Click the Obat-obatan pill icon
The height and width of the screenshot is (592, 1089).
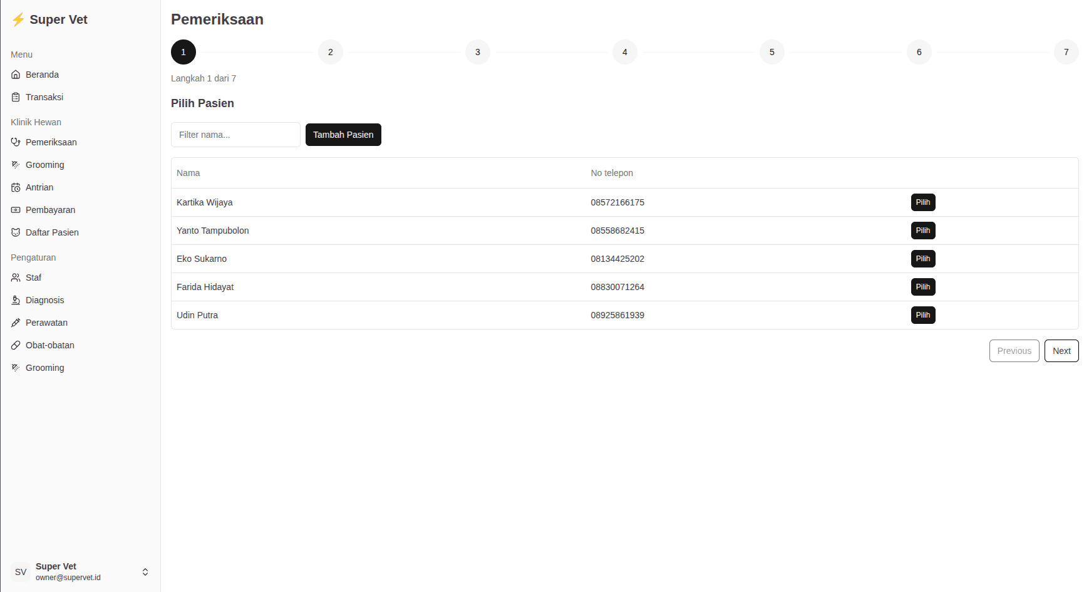point(16,345)
